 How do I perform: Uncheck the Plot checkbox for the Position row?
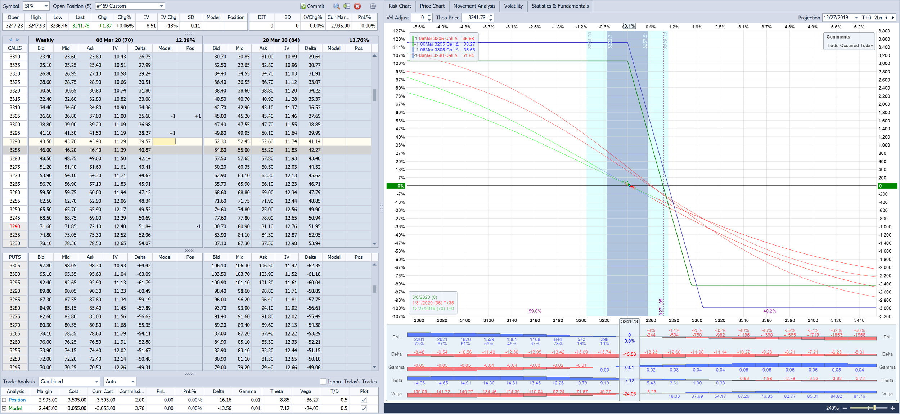pyautogui.click(x=364, y=400)
